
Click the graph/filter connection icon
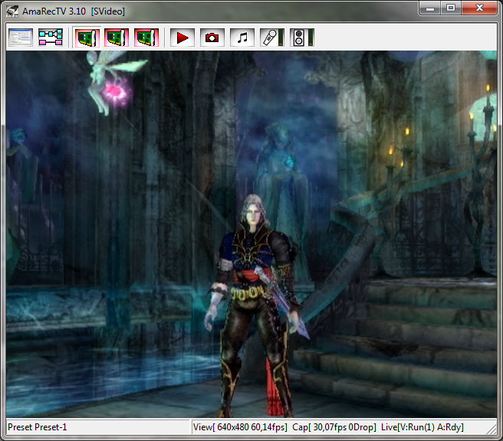[x=51, y=37]
